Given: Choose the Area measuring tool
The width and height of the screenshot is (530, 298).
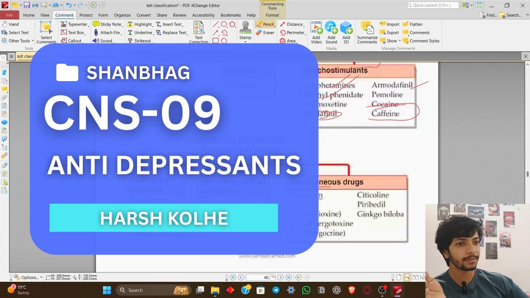Looking at the screenshot, I should [x=288, y=41].
